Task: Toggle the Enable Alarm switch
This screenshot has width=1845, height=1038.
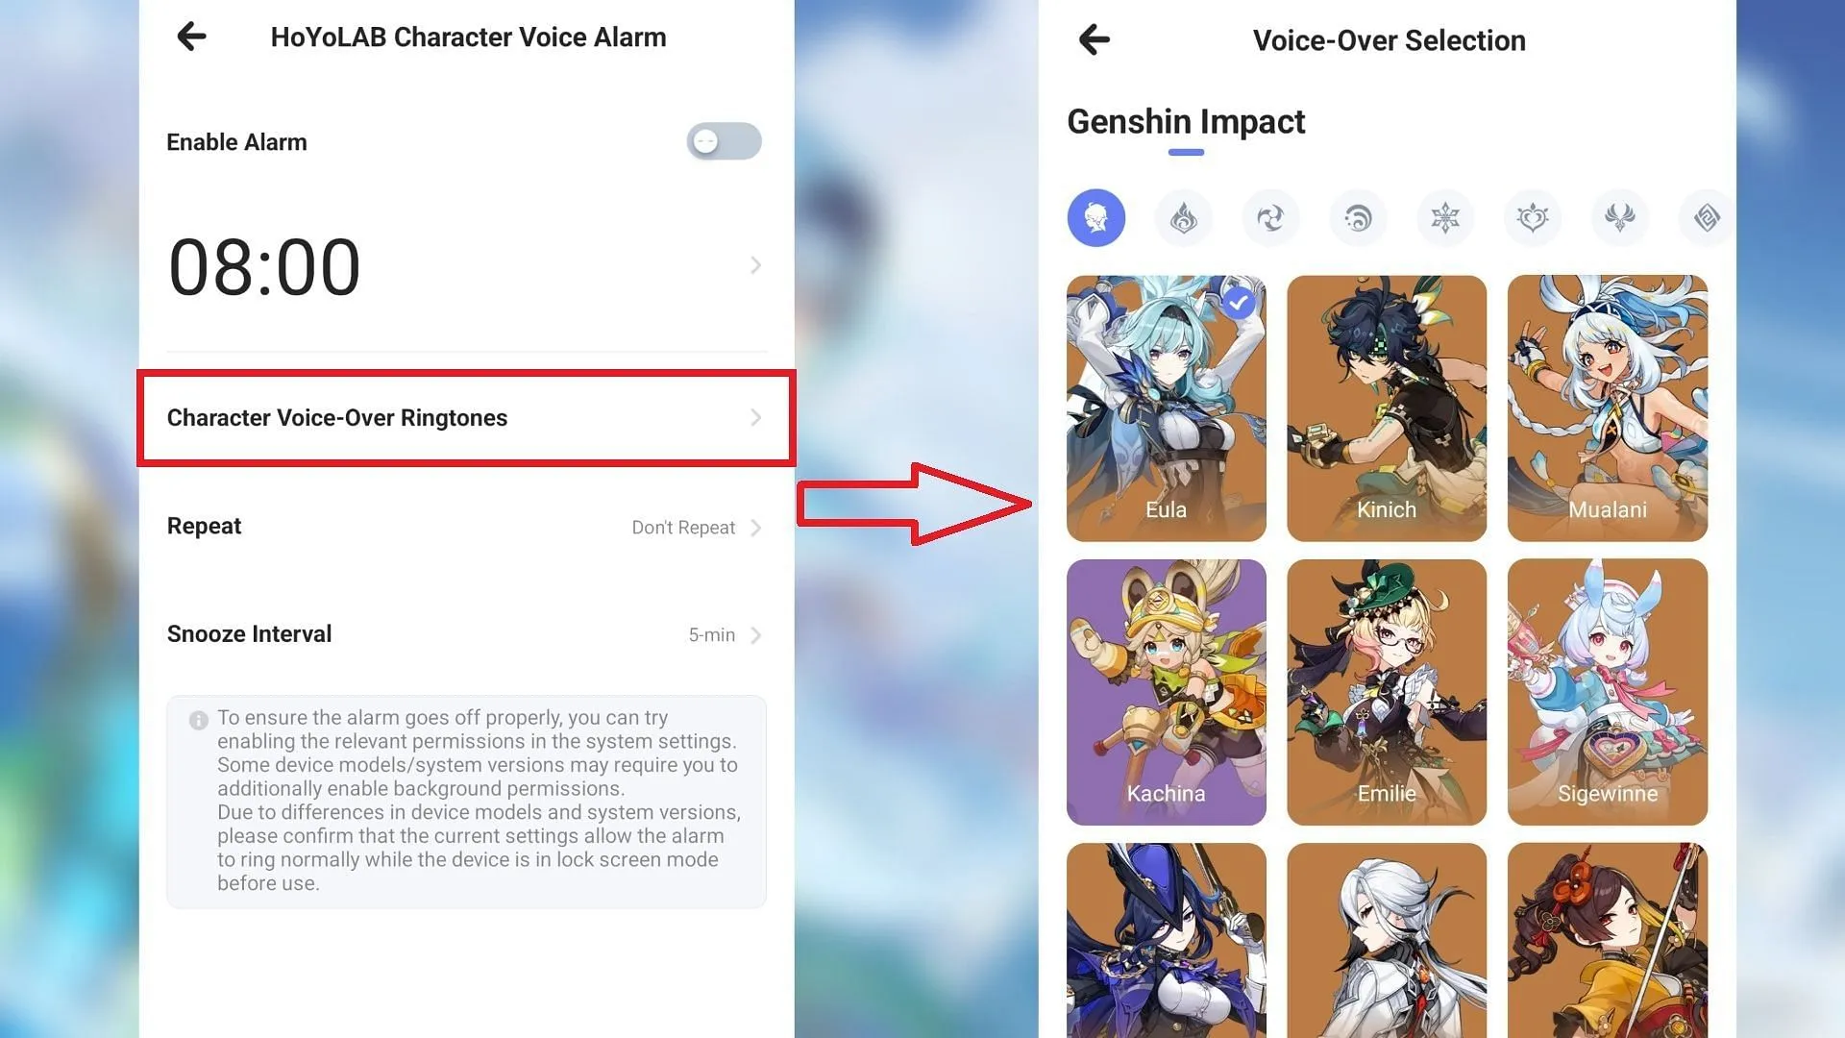Action: pos(725,139)
